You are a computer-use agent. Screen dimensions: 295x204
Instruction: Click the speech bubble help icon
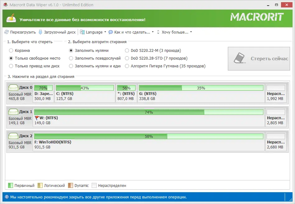(x=110, y=32)
